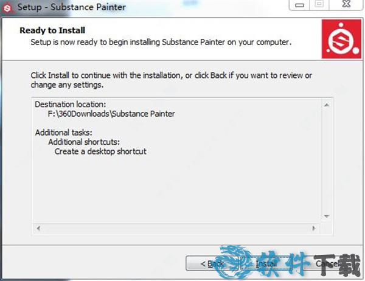The image size is (365, 281).
Task: Click the horizontal scrollbar track in summary
Action: click(x=176, y=228)
